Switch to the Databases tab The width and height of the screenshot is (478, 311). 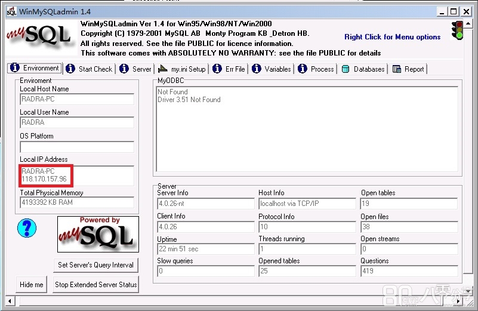coord(363,69)
